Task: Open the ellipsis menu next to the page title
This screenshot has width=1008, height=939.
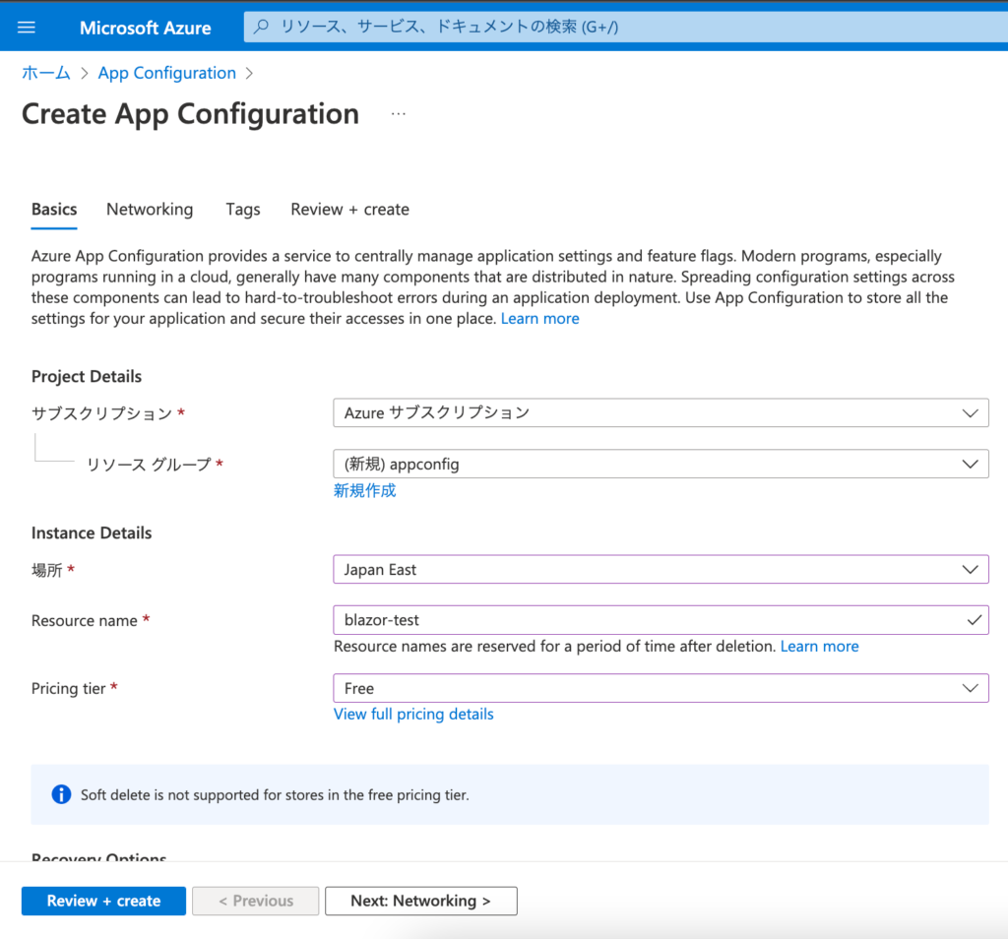Action: coord(398,112)
